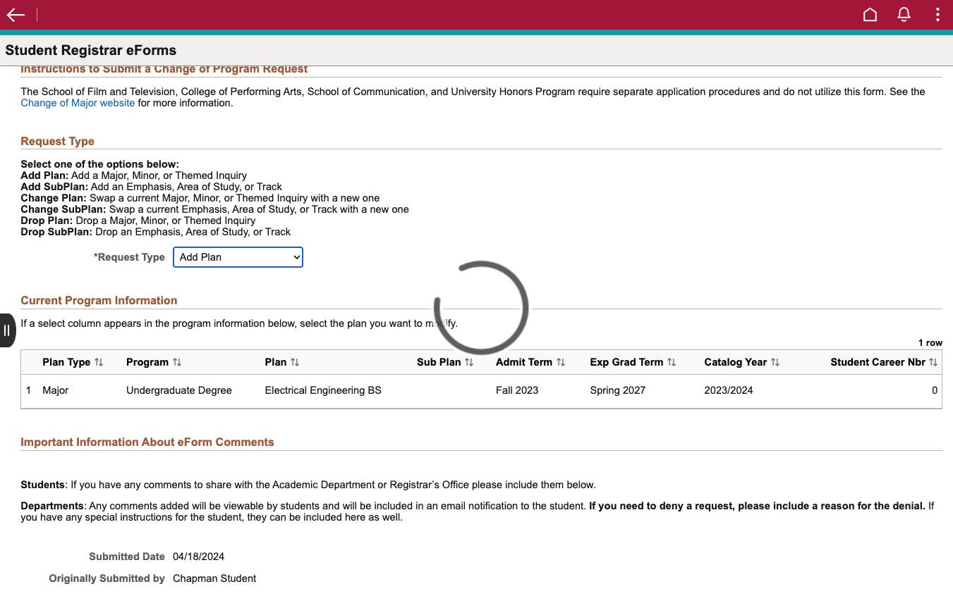953x596 pixels.
Task: Click the Spring 2027 grad term cell
Action: click(618, 390)
